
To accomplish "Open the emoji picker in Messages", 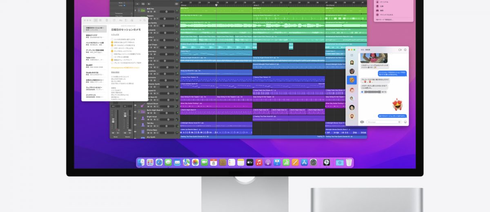I will [405, 121].
